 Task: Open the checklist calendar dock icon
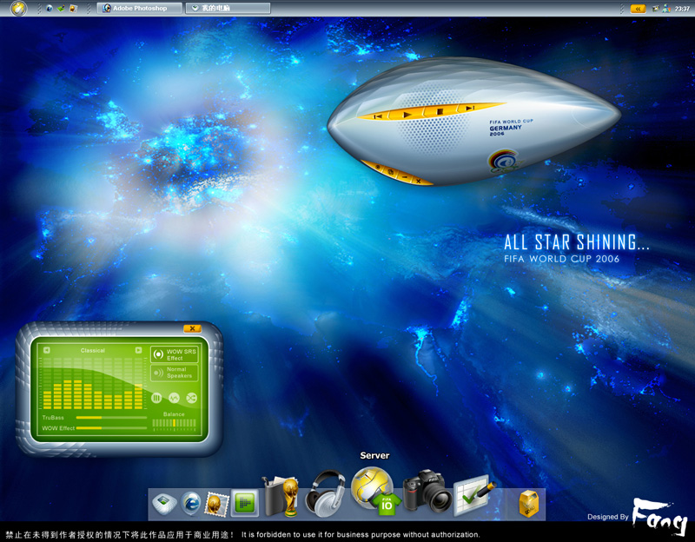pos(474,495)
